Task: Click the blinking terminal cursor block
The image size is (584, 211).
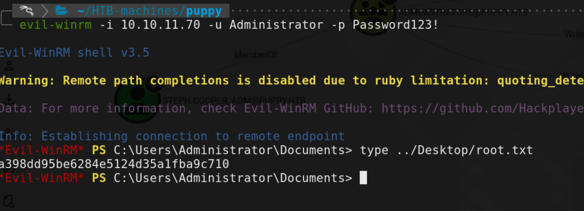Action: click(x=363, y=178)
